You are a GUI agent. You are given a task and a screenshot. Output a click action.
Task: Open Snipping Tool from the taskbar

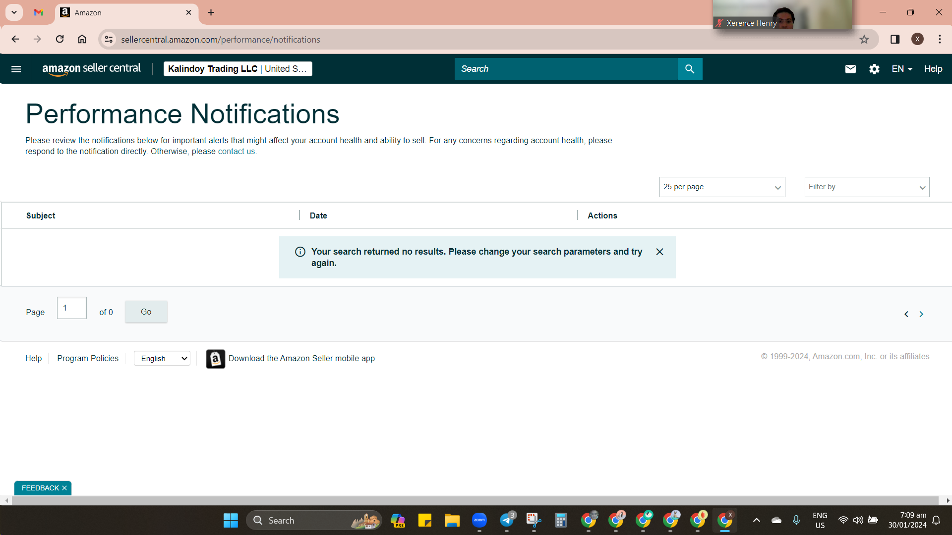[x=534, y=520]
